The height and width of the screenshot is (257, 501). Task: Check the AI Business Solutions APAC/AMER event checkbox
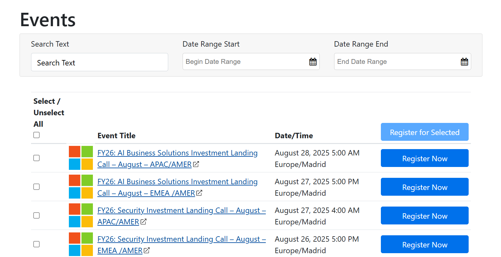click(37, 158)
